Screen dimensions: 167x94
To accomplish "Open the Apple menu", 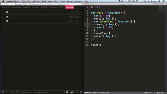I will 3,1.
